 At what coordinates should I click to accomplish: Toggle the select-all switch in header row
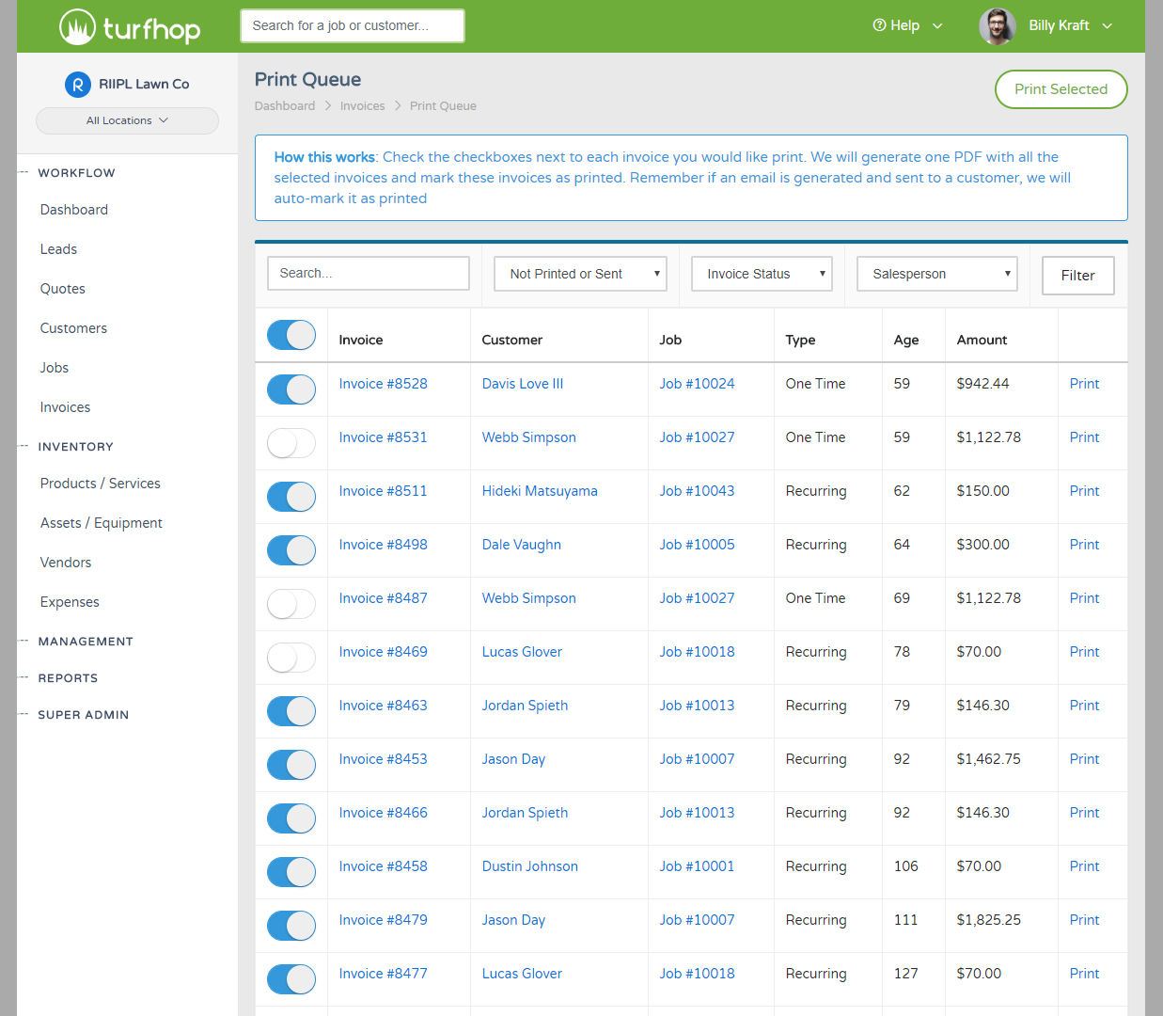pos(291,335)
